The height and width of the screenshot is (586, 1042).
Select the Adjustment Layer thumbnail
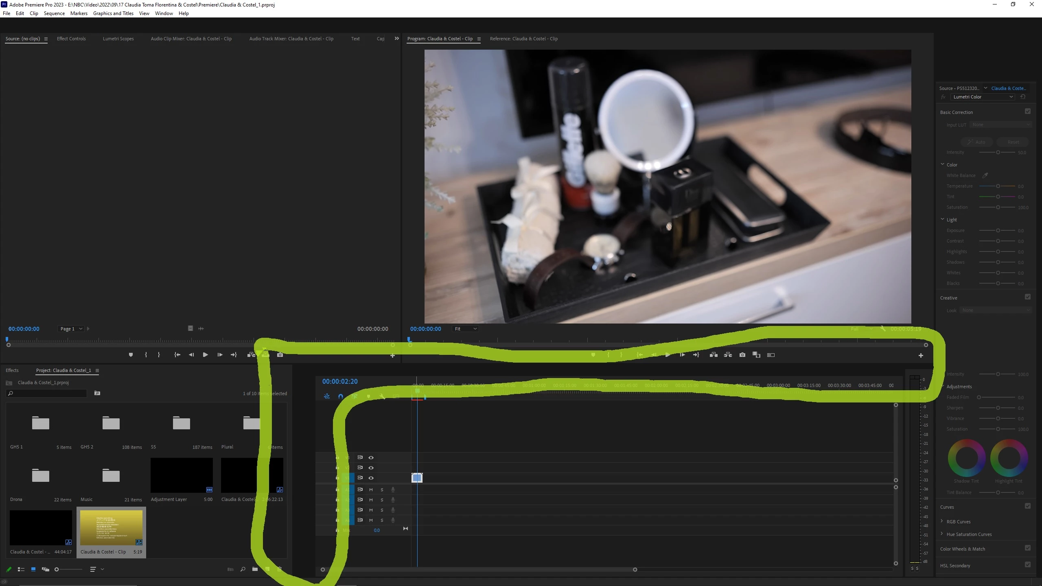tap(182, 475)
